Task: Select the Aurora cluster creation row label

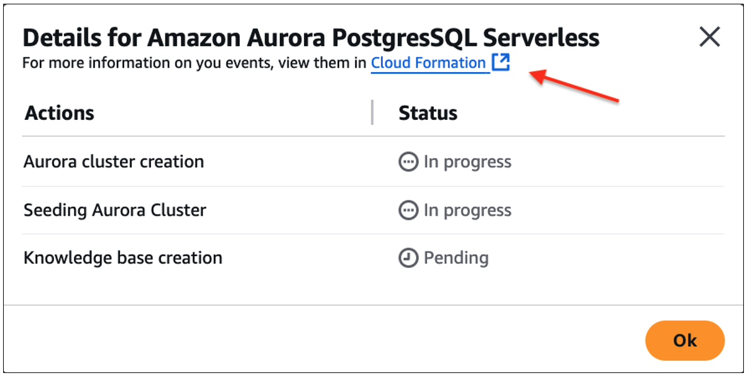Action: coord(114,162)
